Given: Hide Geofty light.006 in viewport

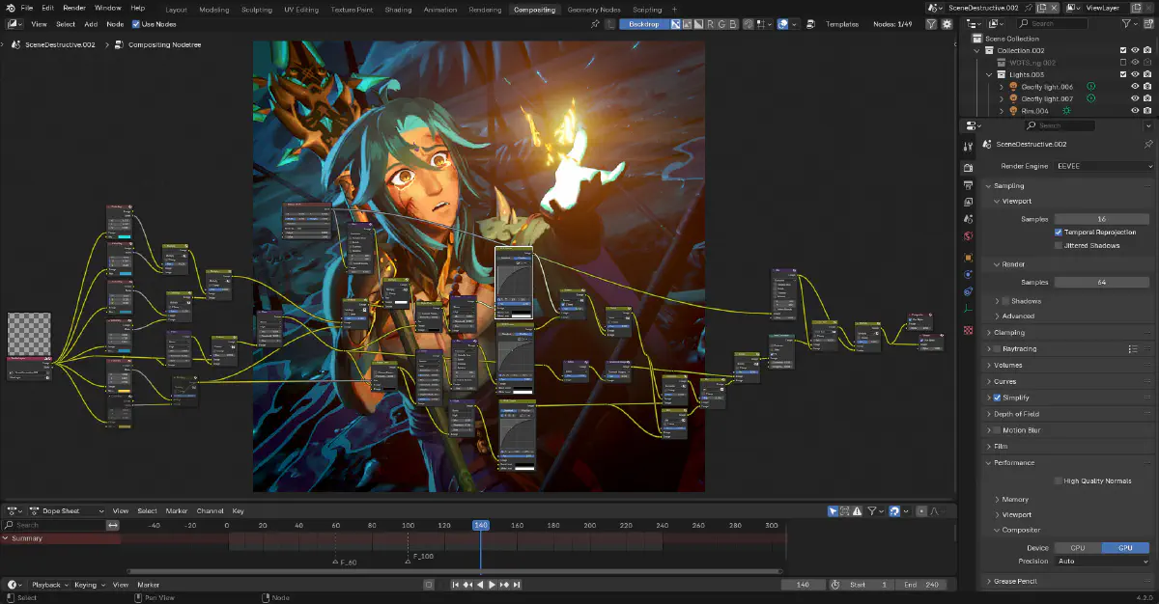Looking at the screenshot, I should [x=1135, y=87].
